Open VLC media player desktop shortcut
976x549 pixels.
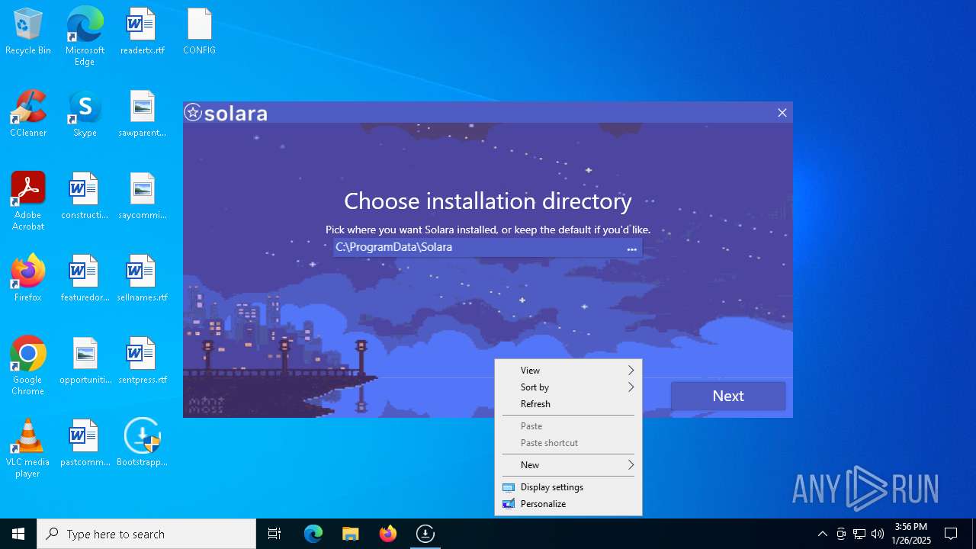pyautogui.click(x=28, y=448)
